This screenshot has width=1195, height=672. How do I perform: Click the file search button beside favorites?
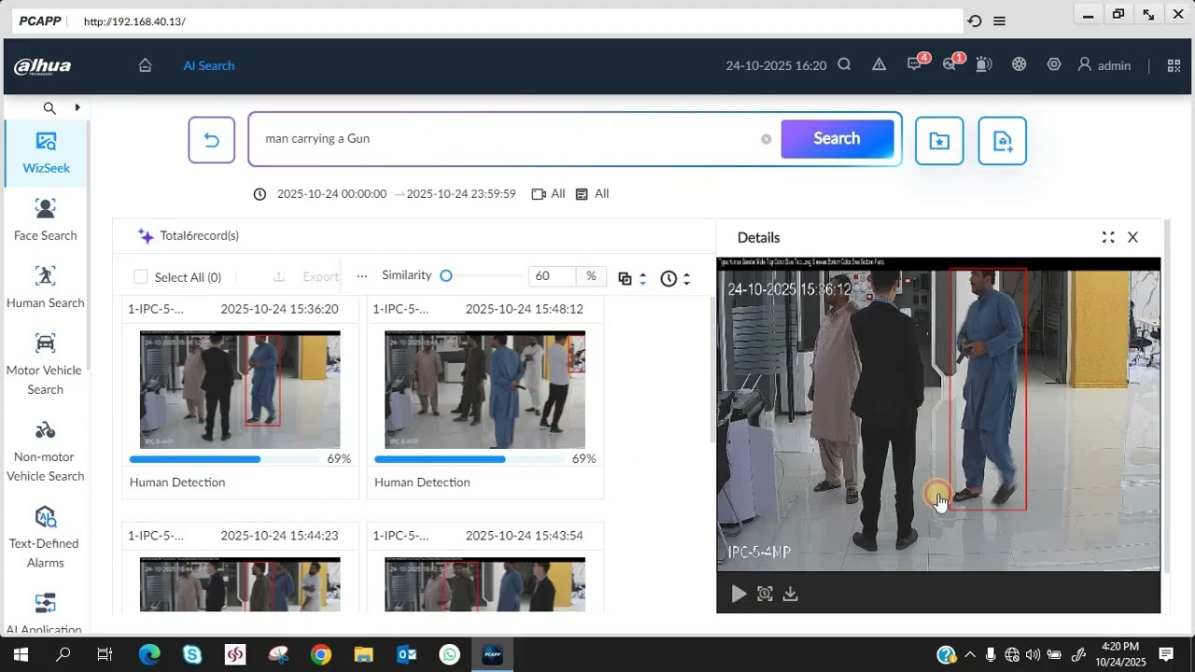[x=1003, y=141]
